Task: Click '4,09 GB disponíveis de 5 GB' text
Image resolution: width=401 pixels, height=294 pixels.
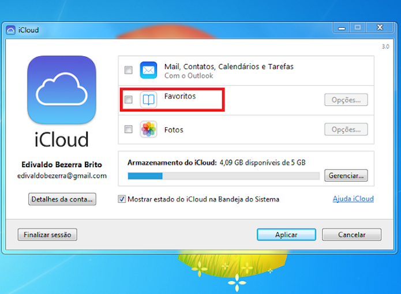Action: point(263,163)
